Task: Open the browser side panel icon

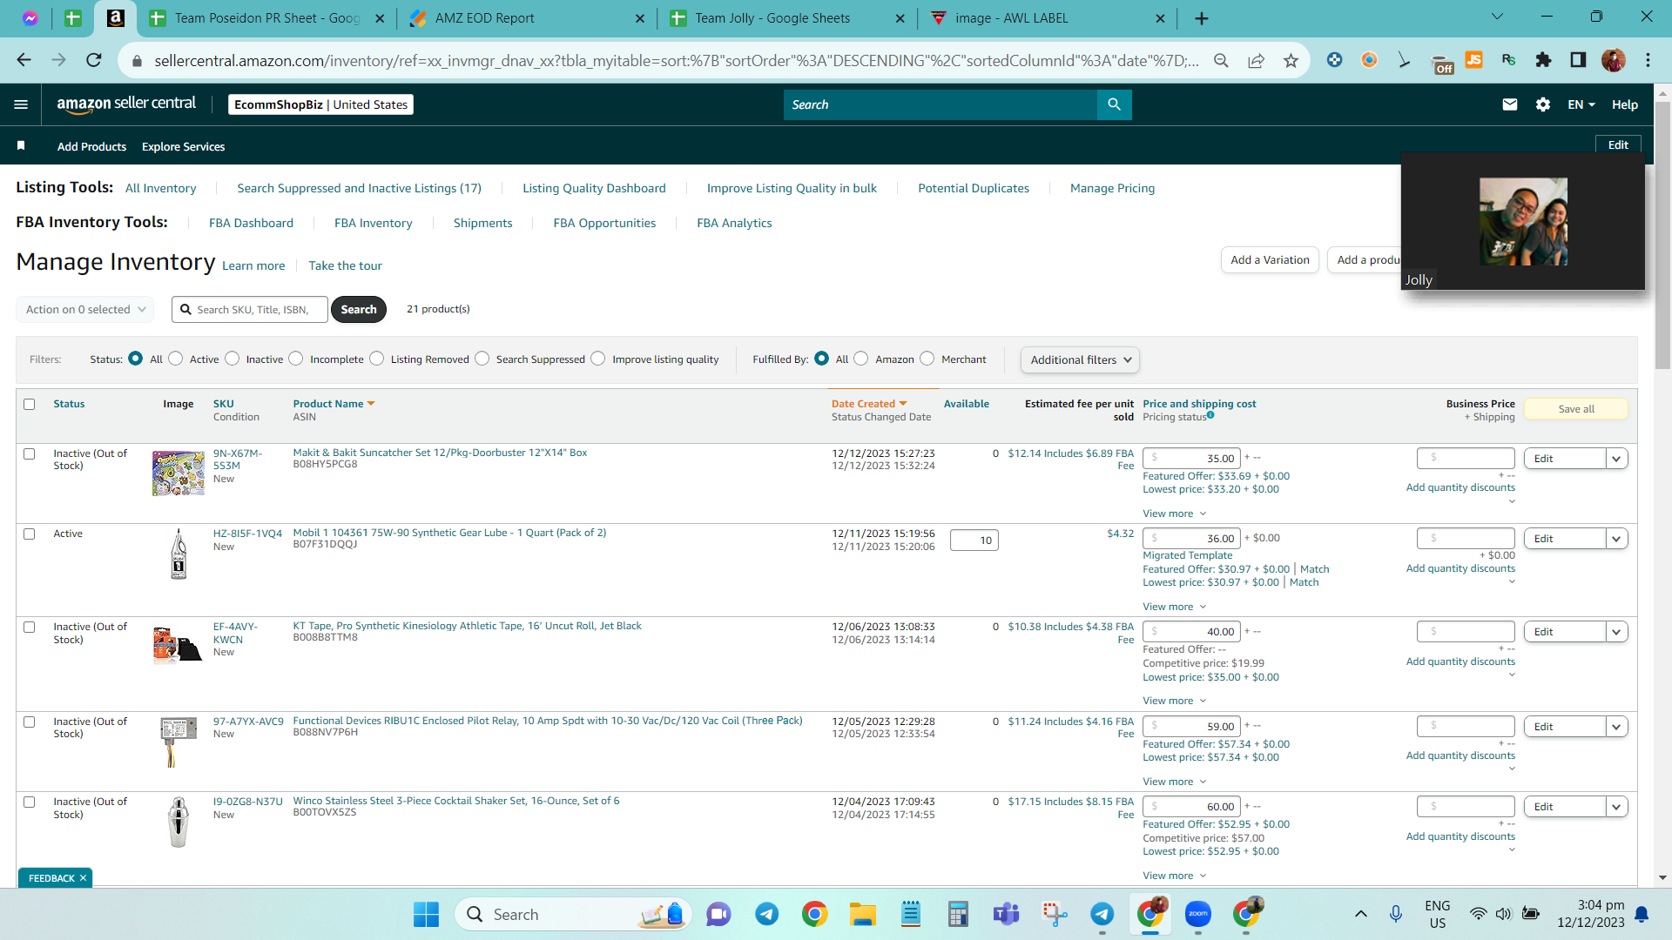Action: click(x=1578, y=60)
